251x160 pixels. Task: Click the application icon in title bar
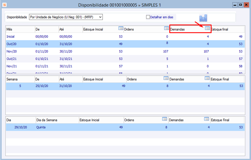pos(4,5)
